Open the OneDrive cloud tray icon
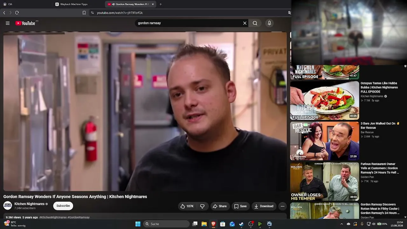407x229 pixels. (x=348, y=224)
